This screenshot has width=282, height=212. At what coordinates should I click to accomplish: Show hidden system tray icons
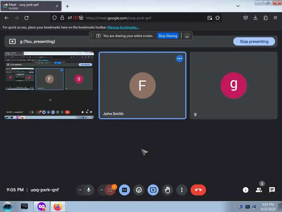(234, 207)
